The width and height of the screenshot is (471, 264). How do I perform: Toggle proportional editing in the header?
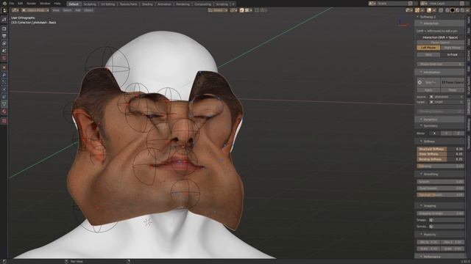click(x=257, y=10)
